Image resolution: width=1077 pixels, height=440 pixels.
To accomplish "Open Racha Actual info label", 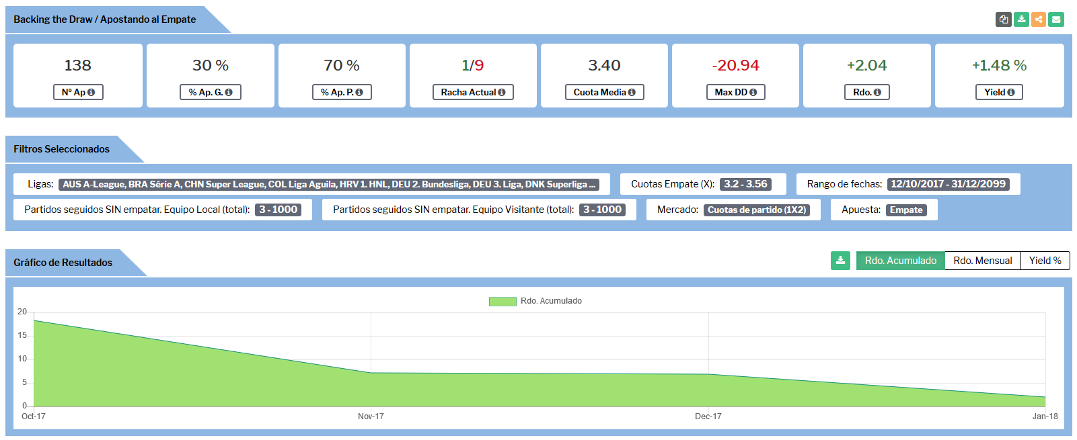I will click(473, 92).
